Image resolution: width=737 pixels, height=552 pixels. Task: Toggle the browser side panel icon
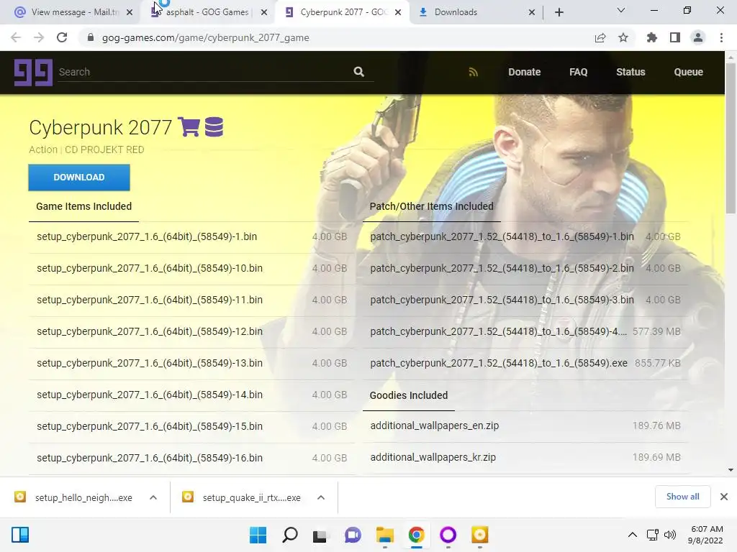tap(675, 37)
